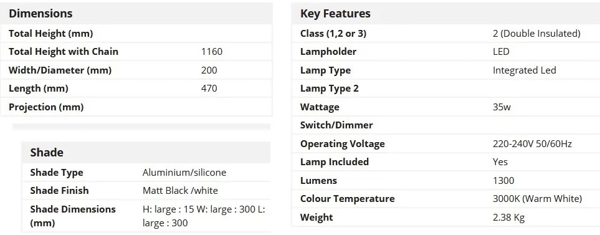Screen dimensions: 600x235
Task: Click the Switch/Dimmer row label
Action: point(336,125)
